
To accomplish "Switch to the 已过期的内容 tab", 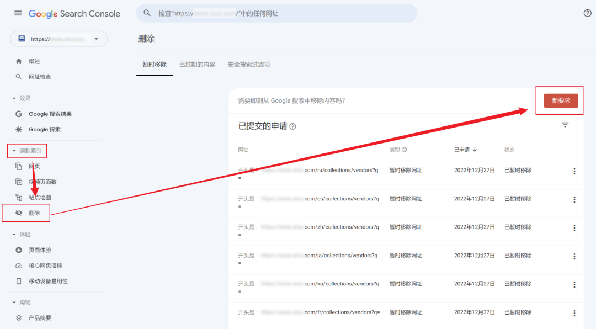I will click(x=197, y=64).
